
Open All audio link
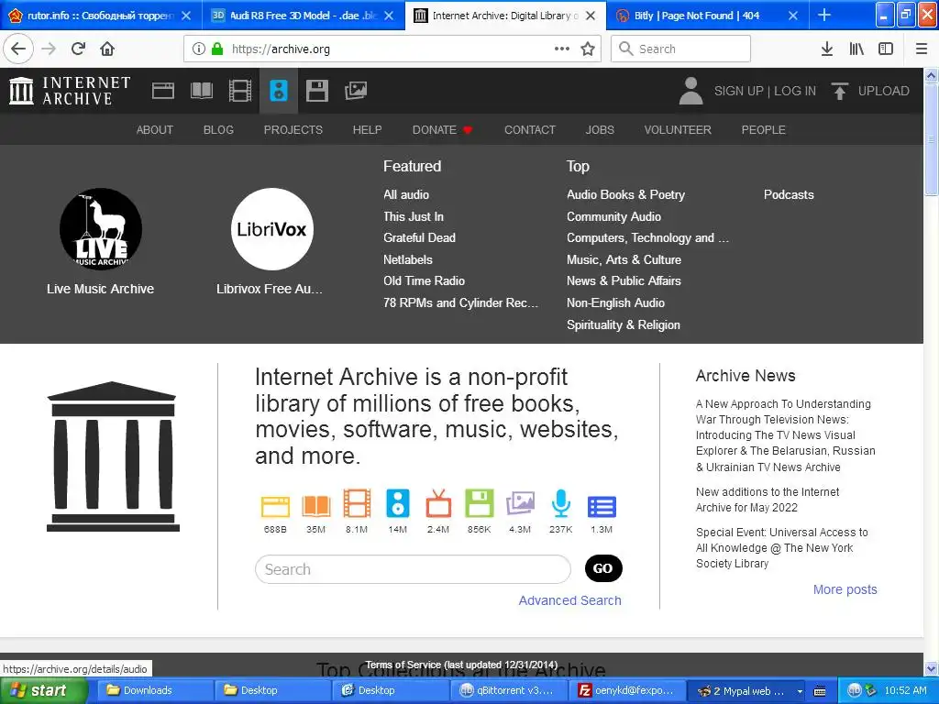point(406,194)
